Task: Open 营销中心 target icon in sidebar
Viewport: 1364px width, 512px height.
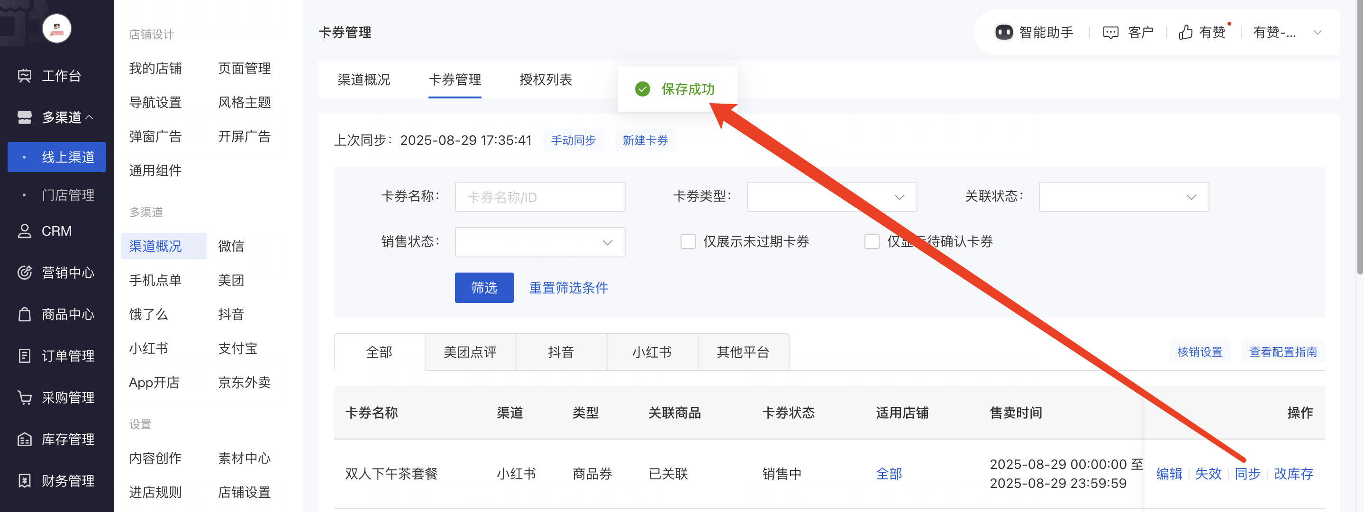Action: point(24,273)
